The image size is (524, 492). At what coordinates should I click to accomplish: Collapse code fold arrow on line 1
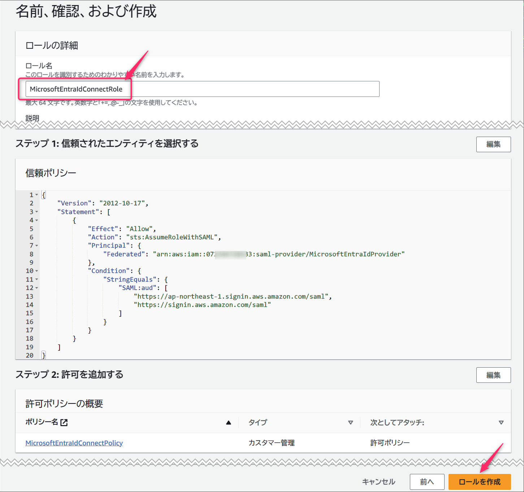point(36,195)
